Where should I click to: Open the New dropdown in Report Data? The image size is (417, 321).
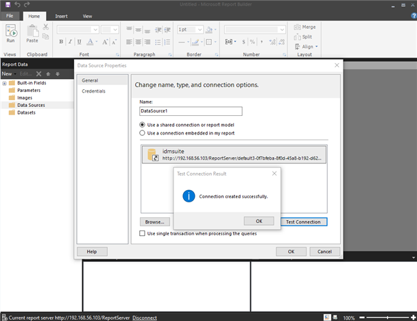8,73
